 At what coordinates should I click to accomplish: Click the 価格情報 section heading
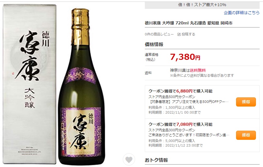pos(154,45)
